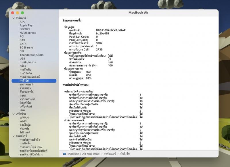Select the SATA sidebar item
230x167 pixels.
click(x=23, y=44)
